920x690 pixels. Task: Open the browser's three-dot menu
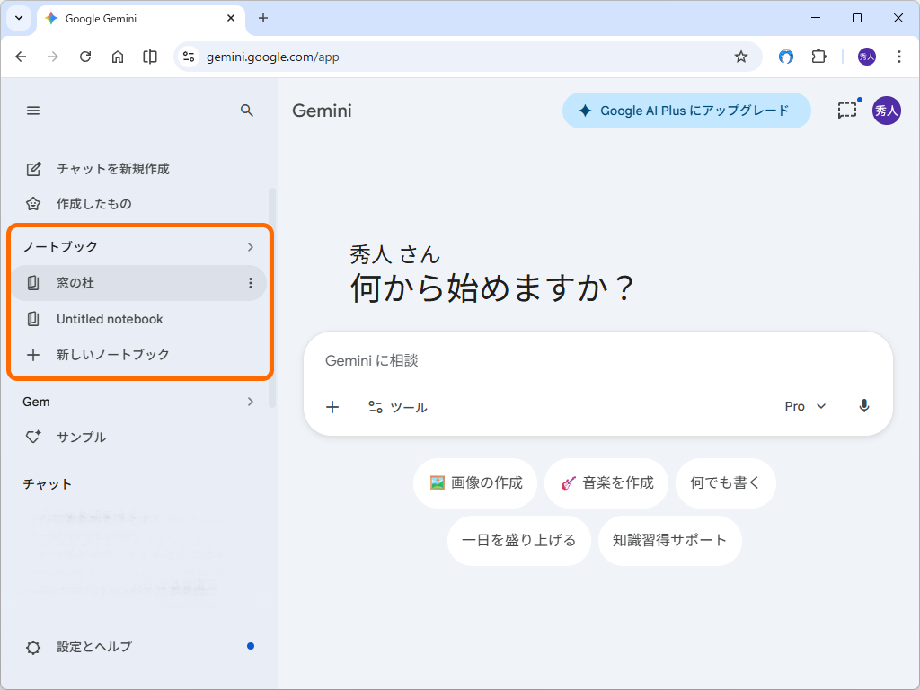(899, 56)
